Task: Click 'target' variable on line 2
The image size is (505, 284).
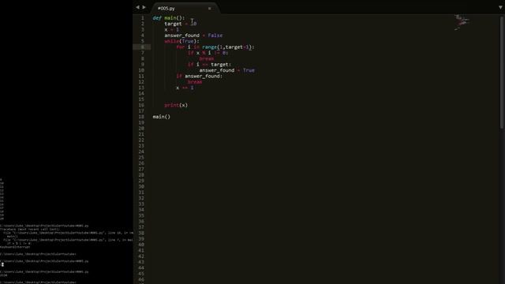Action: pyautogui.click(x=173, y=24)
